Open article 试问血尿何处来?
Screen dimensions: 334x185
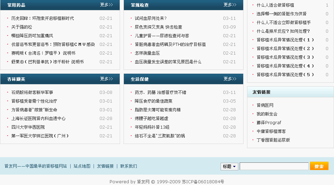tap(151, 18)
